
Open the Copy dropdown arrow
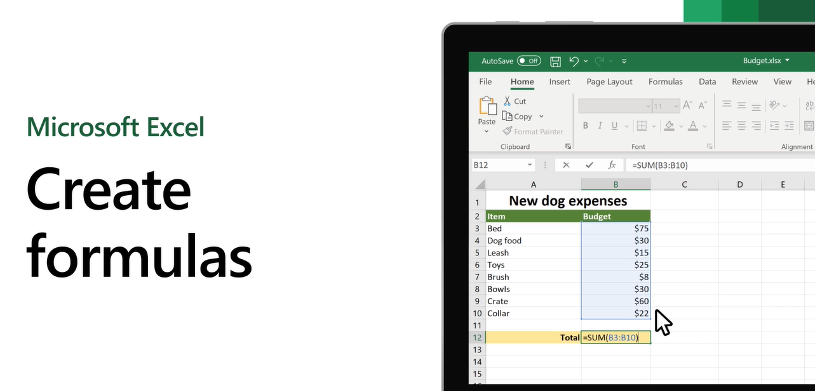540,116
